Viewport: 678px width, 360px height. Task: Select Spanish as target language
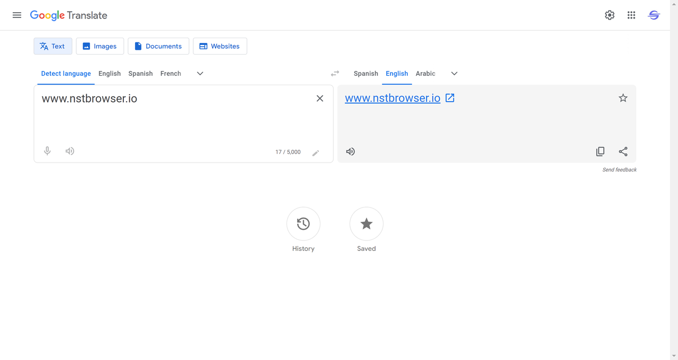point(365,74)
